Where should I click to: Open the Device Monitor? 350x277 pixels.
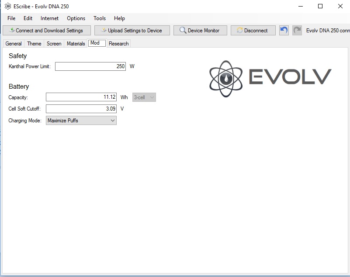click(200, 30)
